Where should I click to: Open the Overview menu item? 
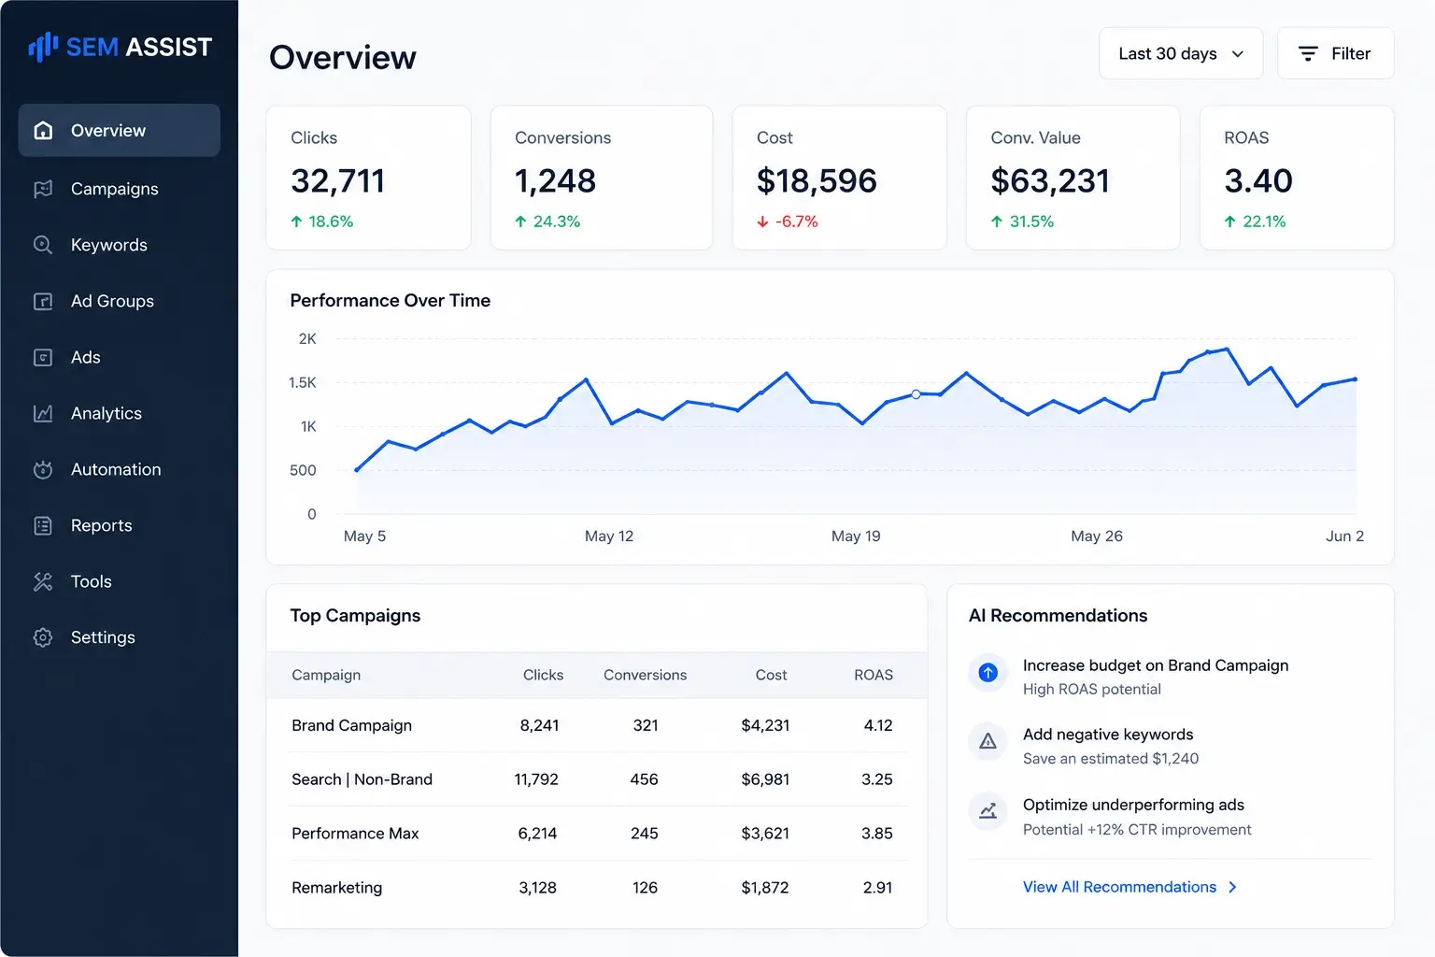[x=120, y=130]
